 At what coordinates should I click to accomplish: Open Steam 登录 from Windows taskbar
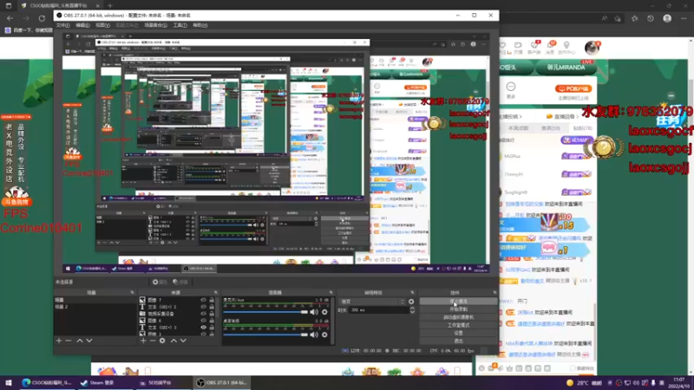97,383
